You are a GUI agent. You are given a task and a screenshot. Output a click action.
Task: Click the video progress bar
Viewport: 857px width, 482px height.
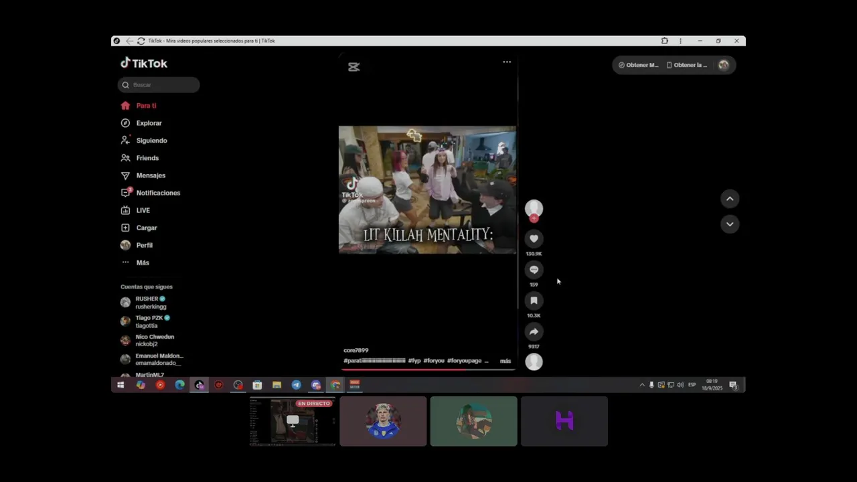click(x=428, y=369)
